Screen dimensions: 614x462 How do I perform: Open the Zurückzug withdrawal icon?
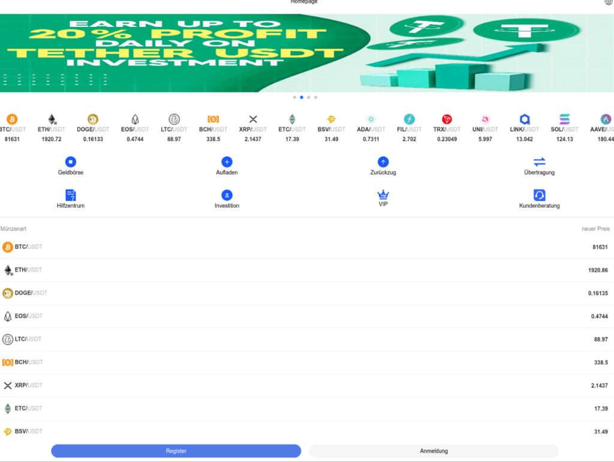[x=383, y=162]
